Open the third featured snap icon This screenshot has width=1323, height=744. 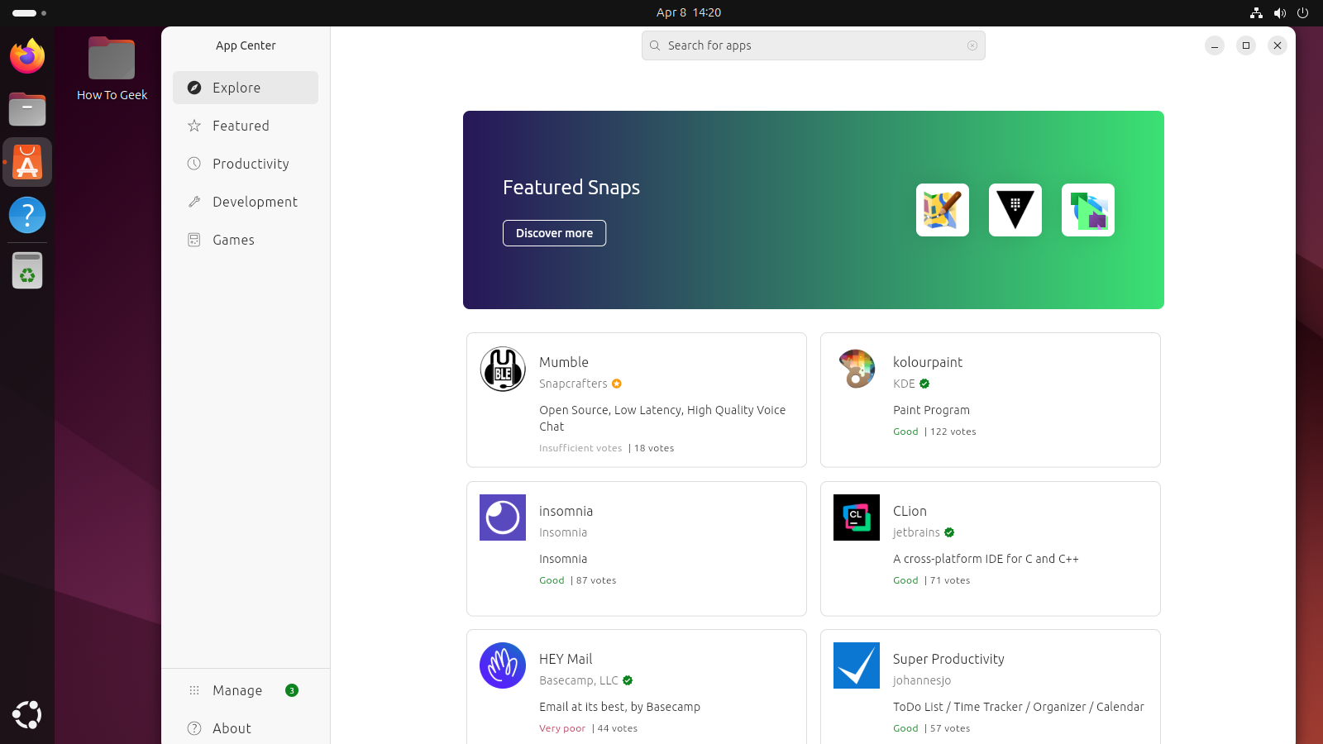click(1088, 210)
